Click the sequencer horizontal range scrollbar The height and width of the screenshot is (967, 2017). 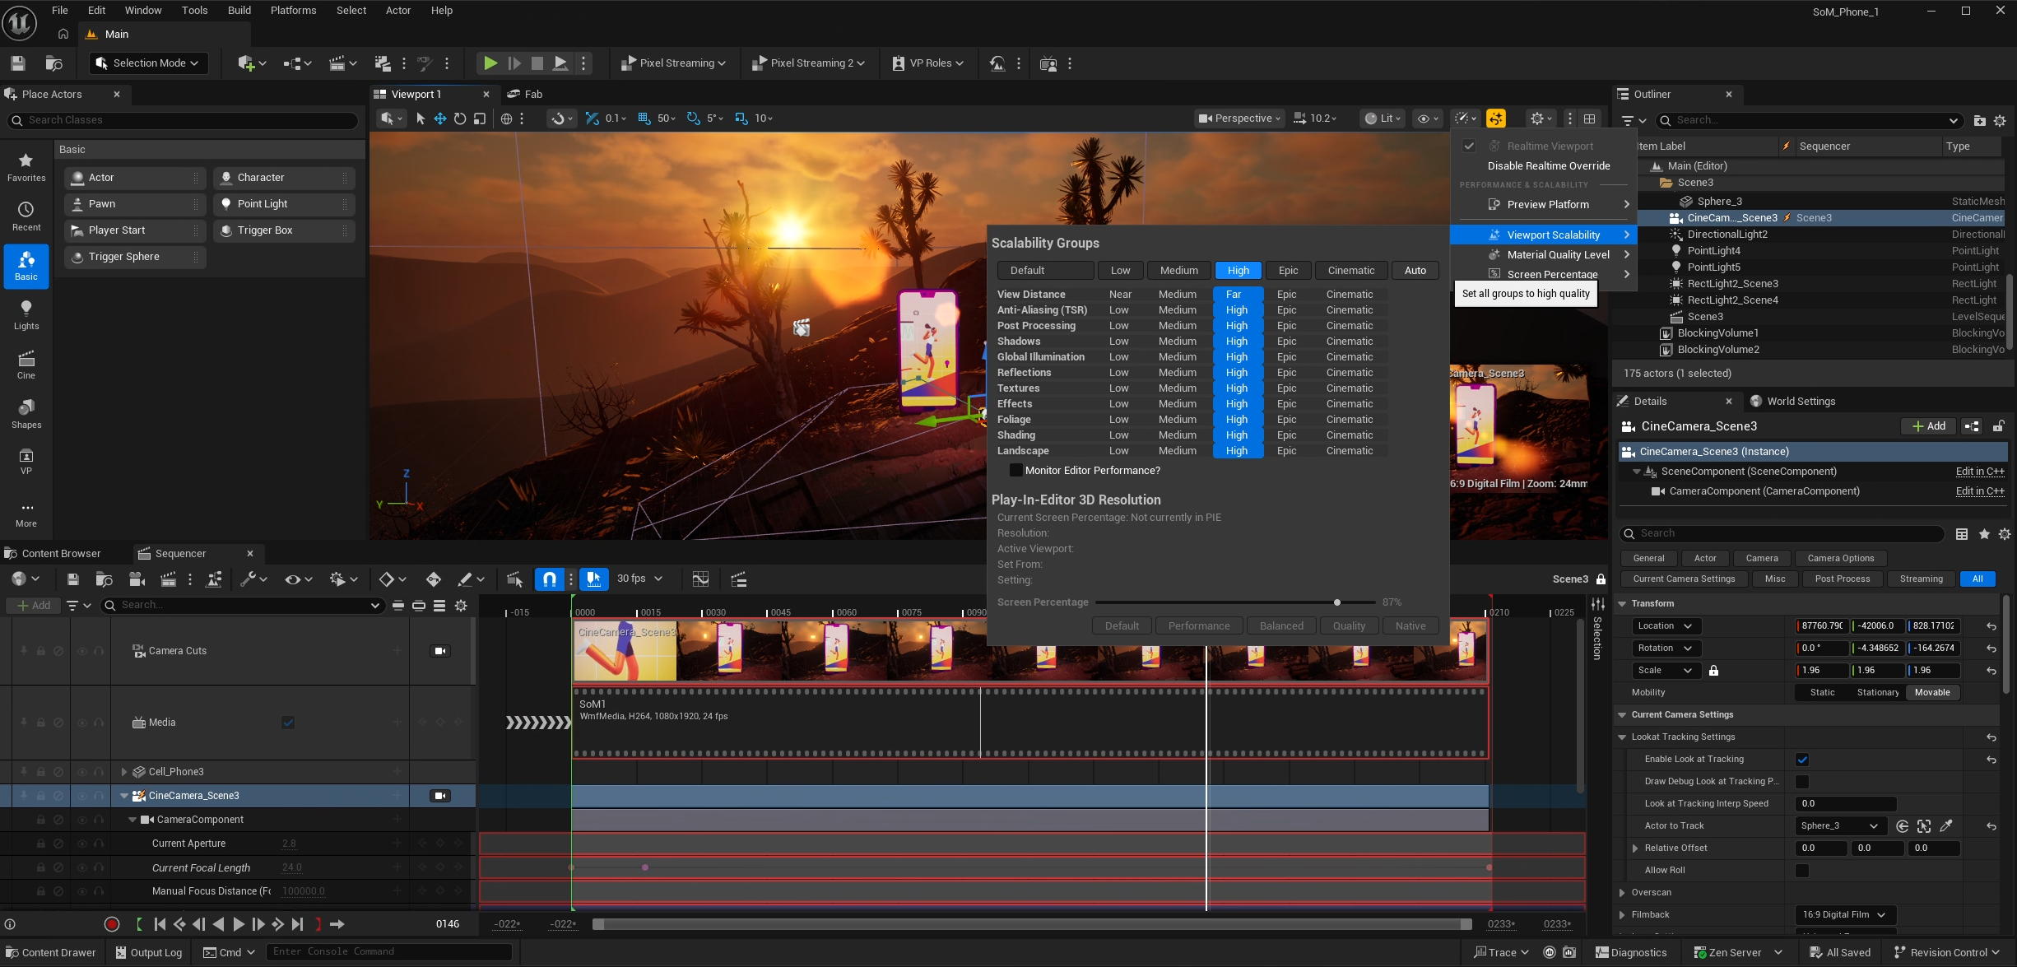point(1031,925)
